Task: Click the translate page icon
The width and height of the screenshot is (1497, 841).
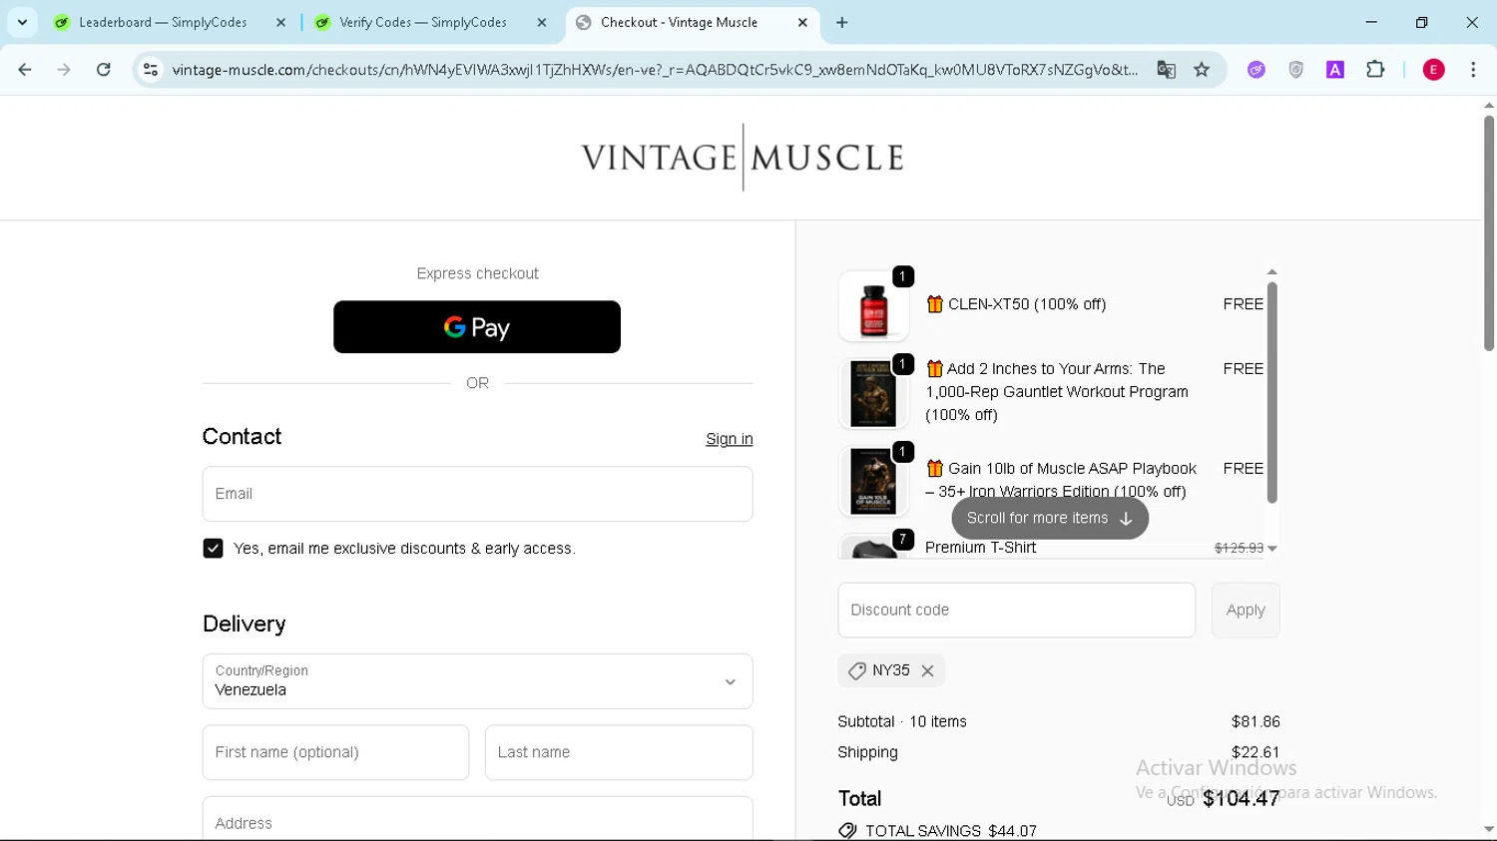Action: [x=1166, y=70]
